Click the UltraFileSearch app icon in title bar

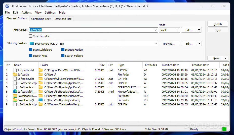[x=7, y=6]
